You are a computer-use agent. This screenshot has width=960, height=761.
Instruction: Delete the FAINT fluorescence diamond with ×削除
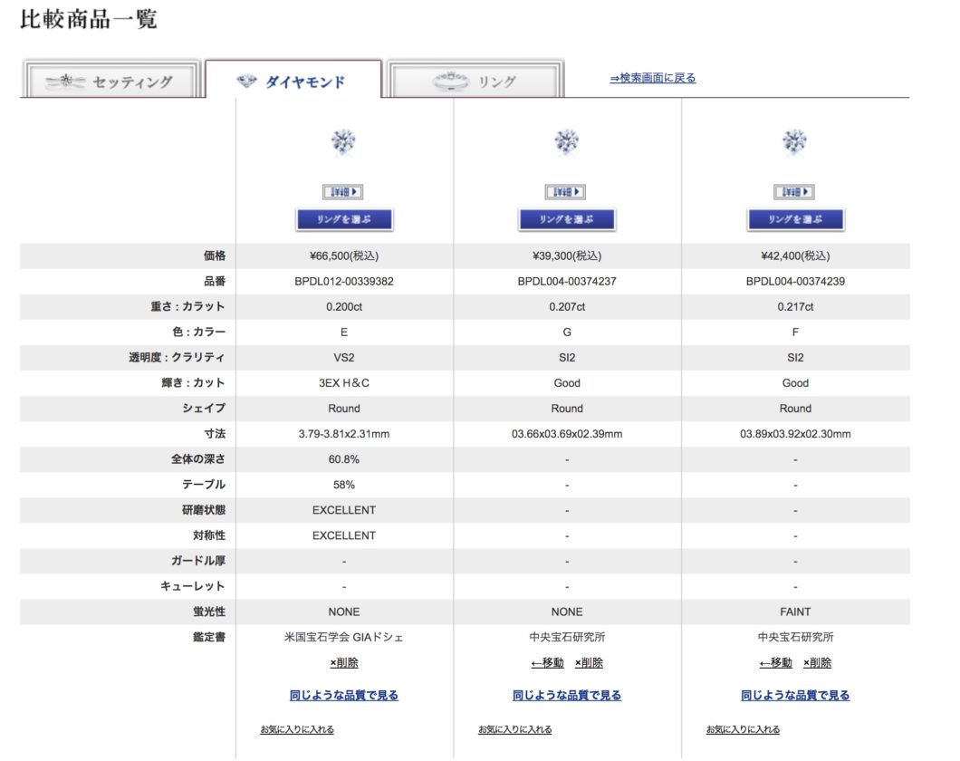(817, 663)
